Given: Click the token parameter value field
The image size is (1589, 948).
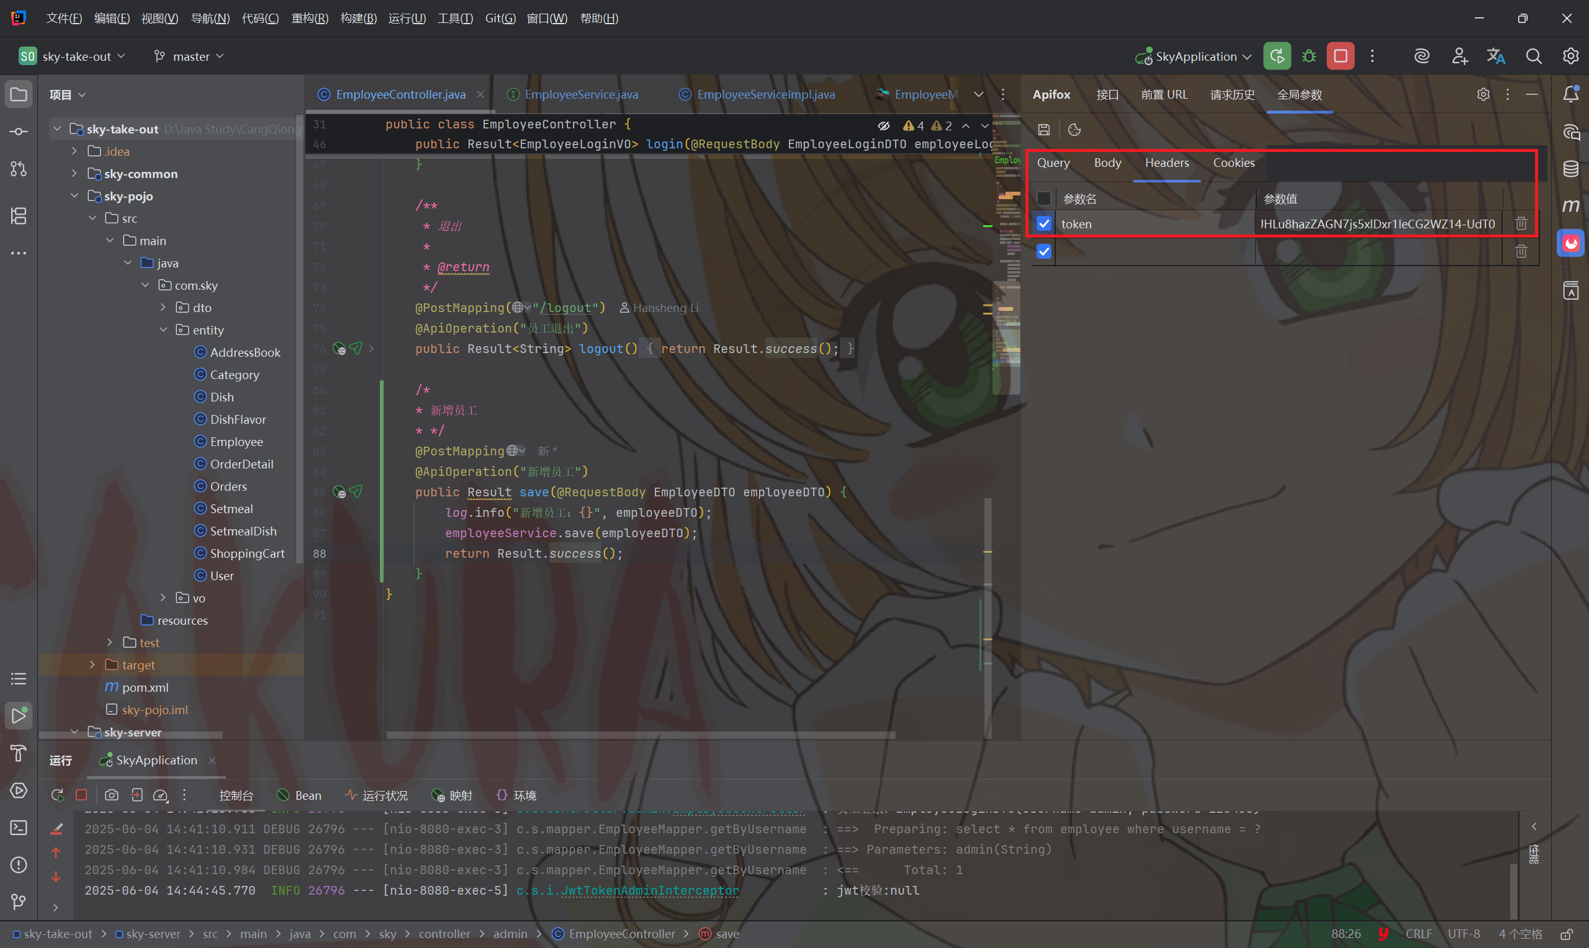Looking at the screenshot, I should click(x=1377, y=223).
